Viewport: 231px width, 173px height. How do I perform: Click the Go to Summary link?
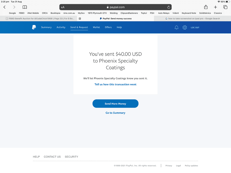tap(115, 113)
